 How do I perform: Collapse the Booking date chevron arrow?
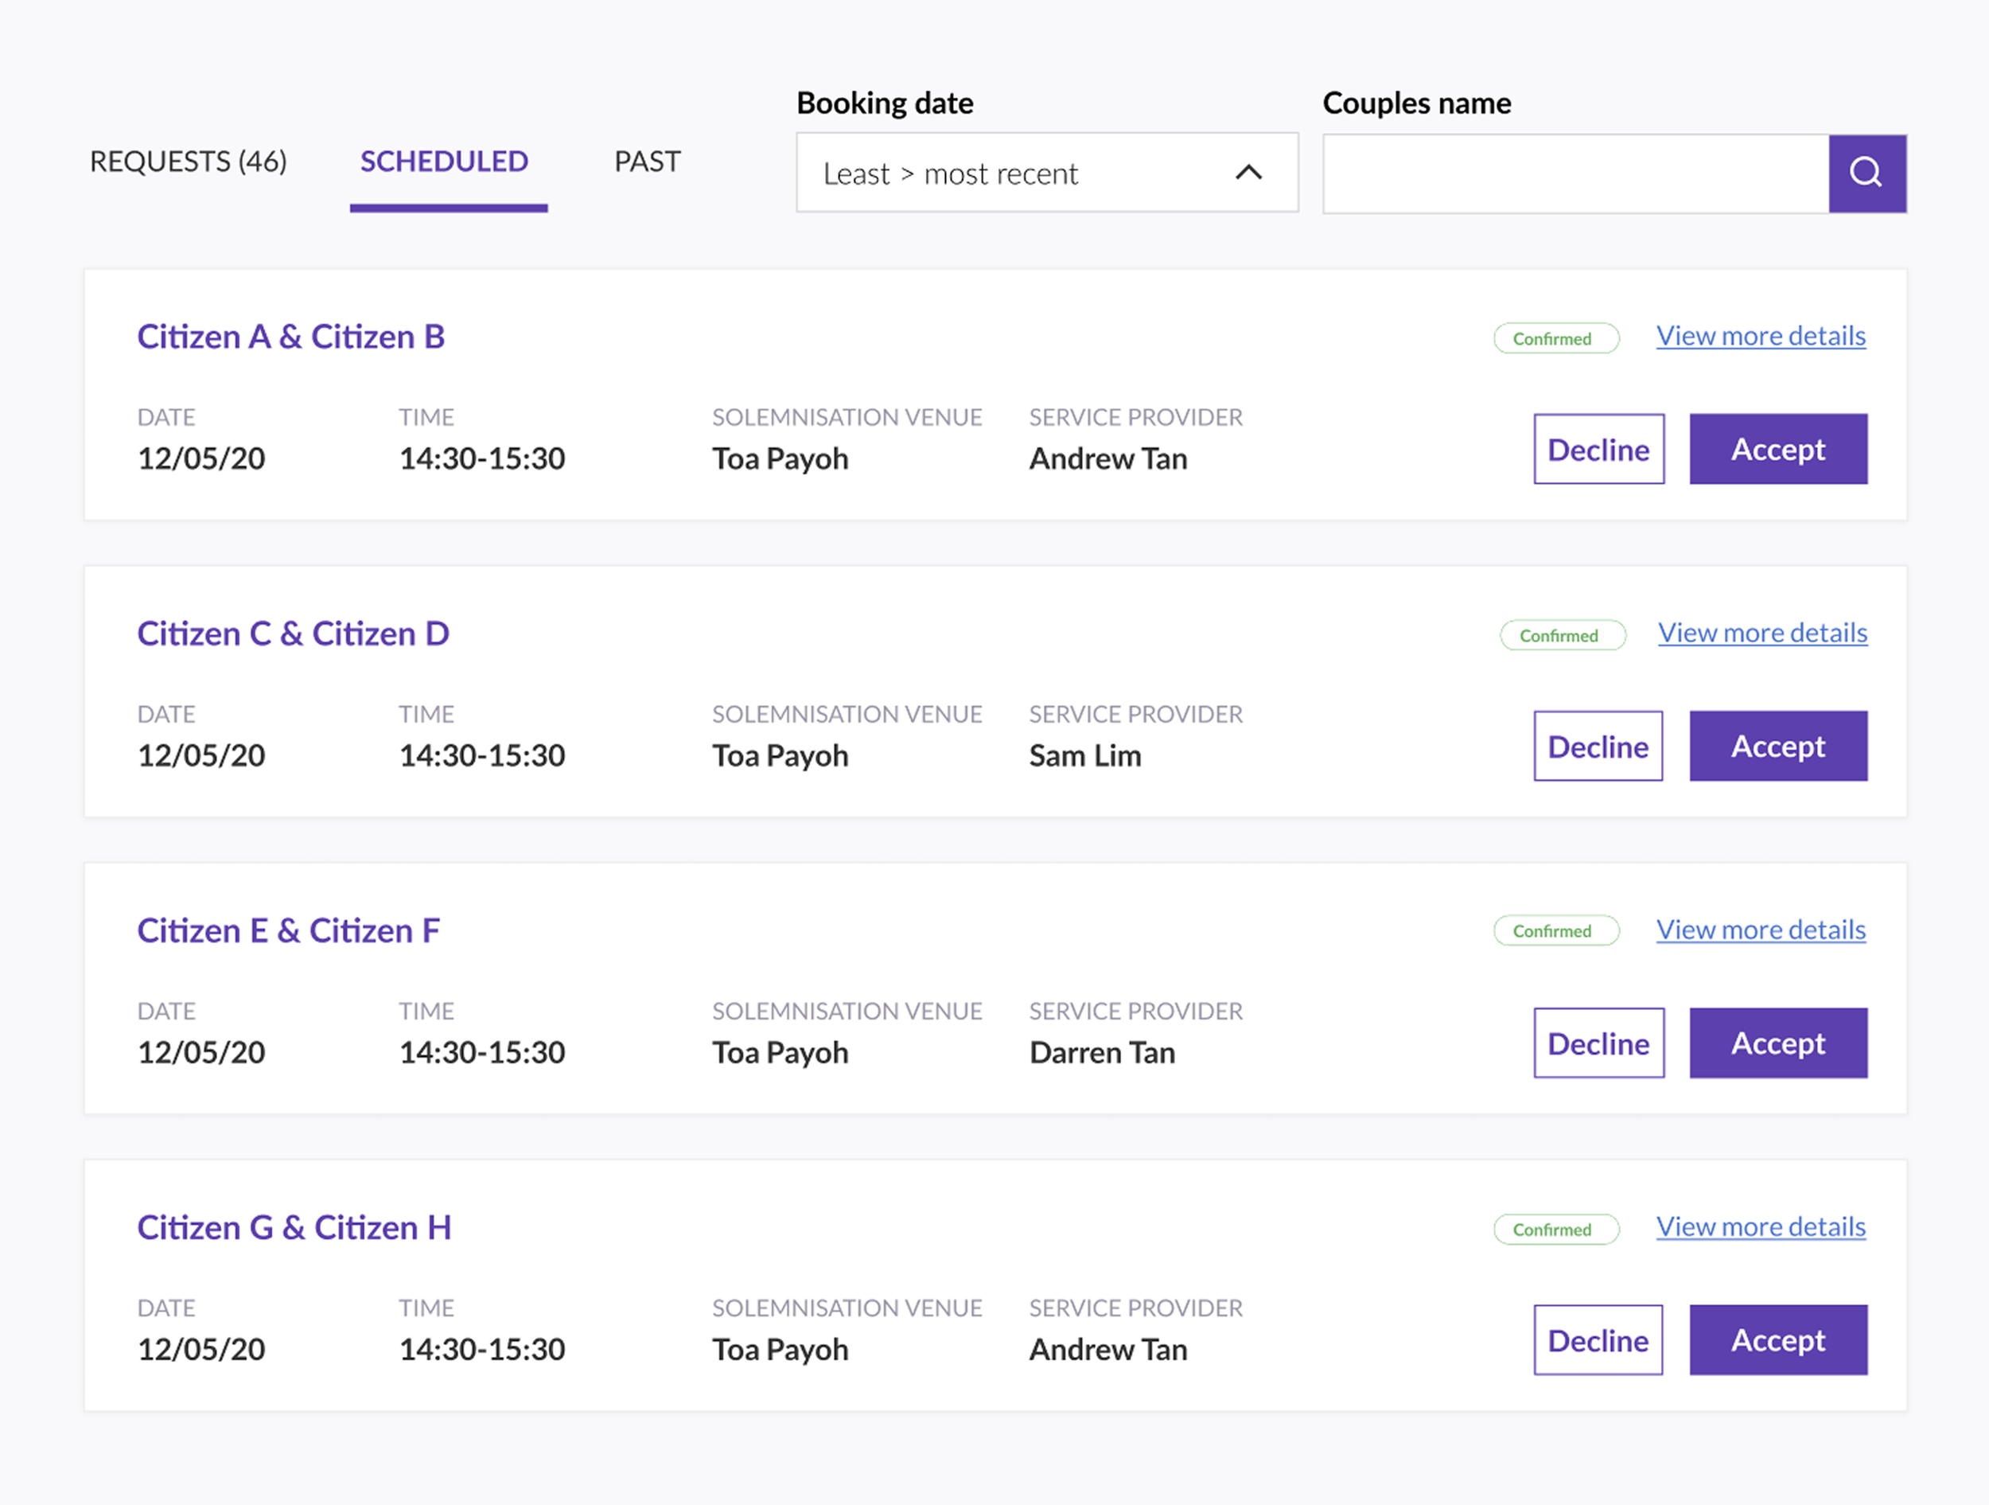1248,173
